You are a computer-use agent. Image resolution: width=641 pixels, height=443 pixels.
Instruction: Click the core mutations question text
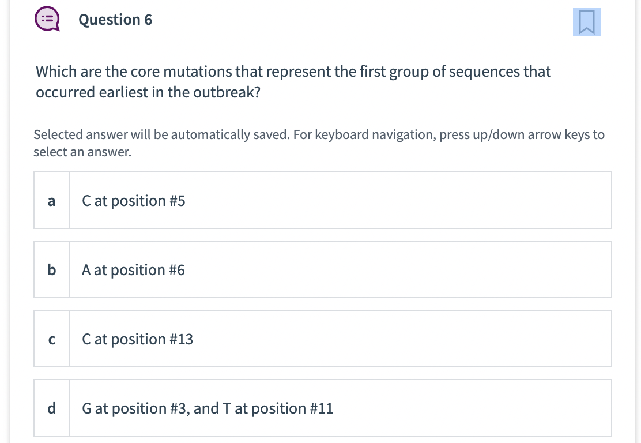click(293, 81)
